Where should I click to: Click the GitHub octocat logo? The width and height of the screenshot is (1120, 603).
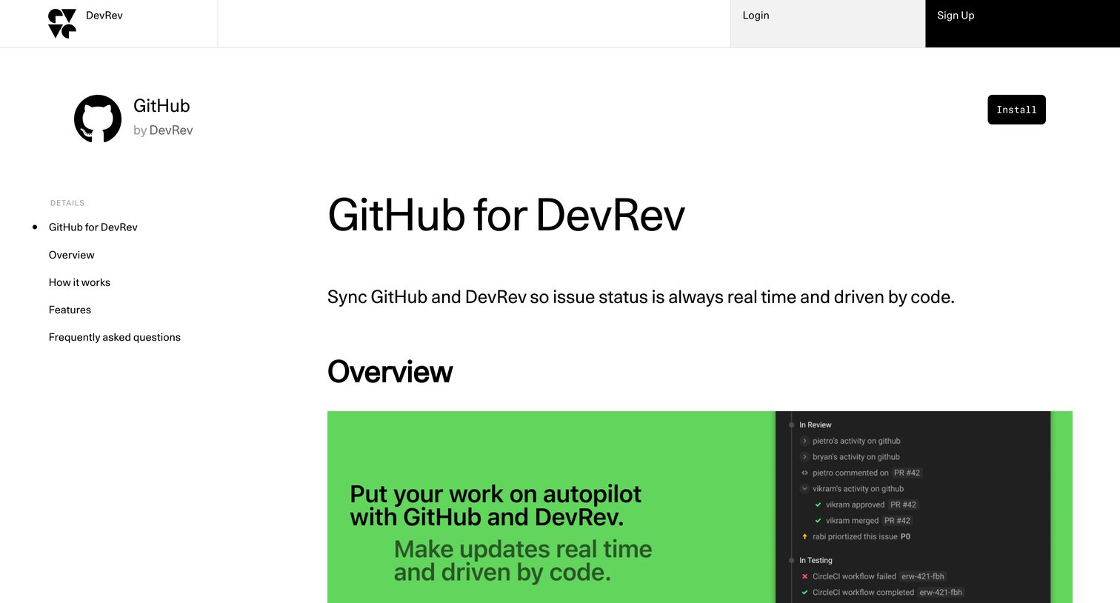click(x=98, y=119)
